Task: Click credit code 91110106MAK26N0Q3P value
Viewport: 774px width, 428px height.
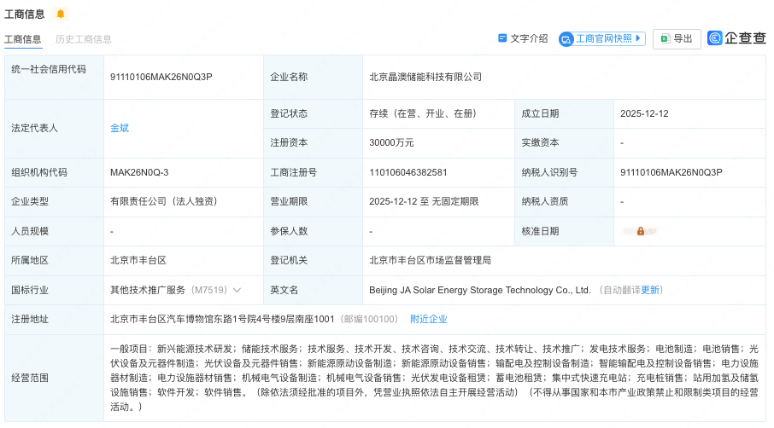Action: coord(161,77)
